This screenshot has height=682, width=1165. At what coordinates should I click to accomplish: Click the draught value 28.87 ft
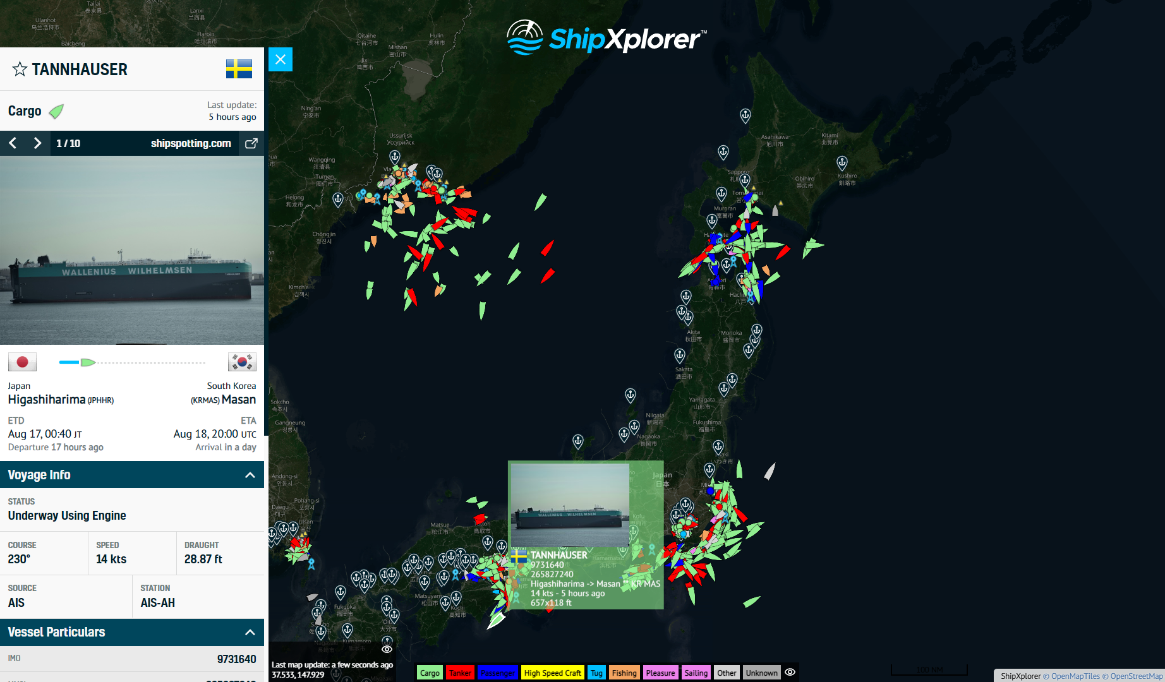pos(203,559)
